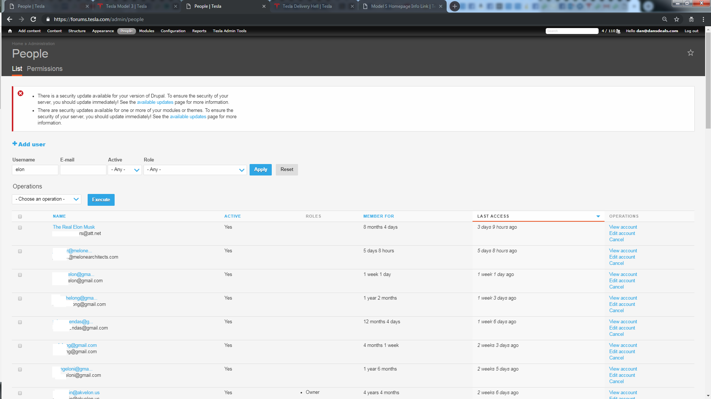Edit account for The Real Elon Musk
Image resolution: width=711 pixels, height=399 pixels.
point(622,233)
